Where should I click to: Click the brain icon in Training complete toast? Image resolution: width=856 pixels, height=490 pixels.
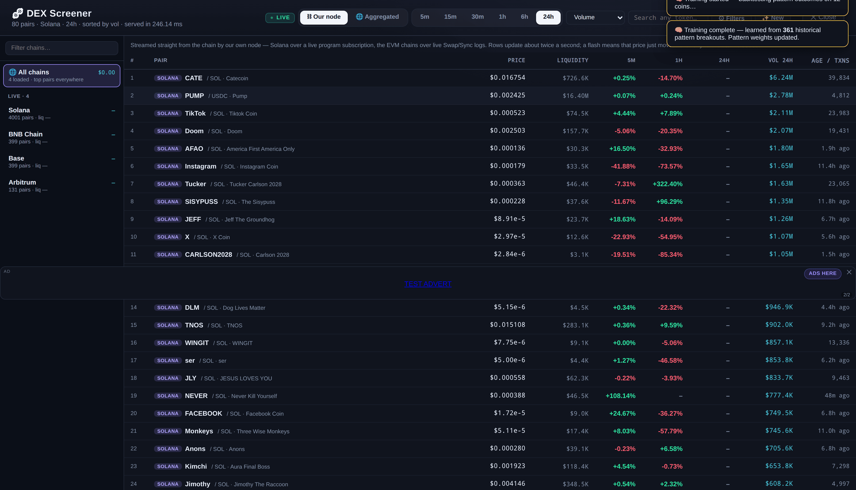(x=678, y=30)
